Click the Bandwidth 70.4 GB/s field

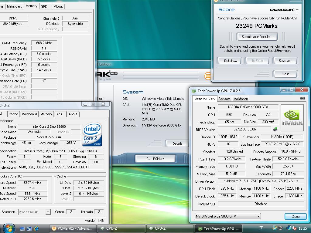(x=288, y=174)
